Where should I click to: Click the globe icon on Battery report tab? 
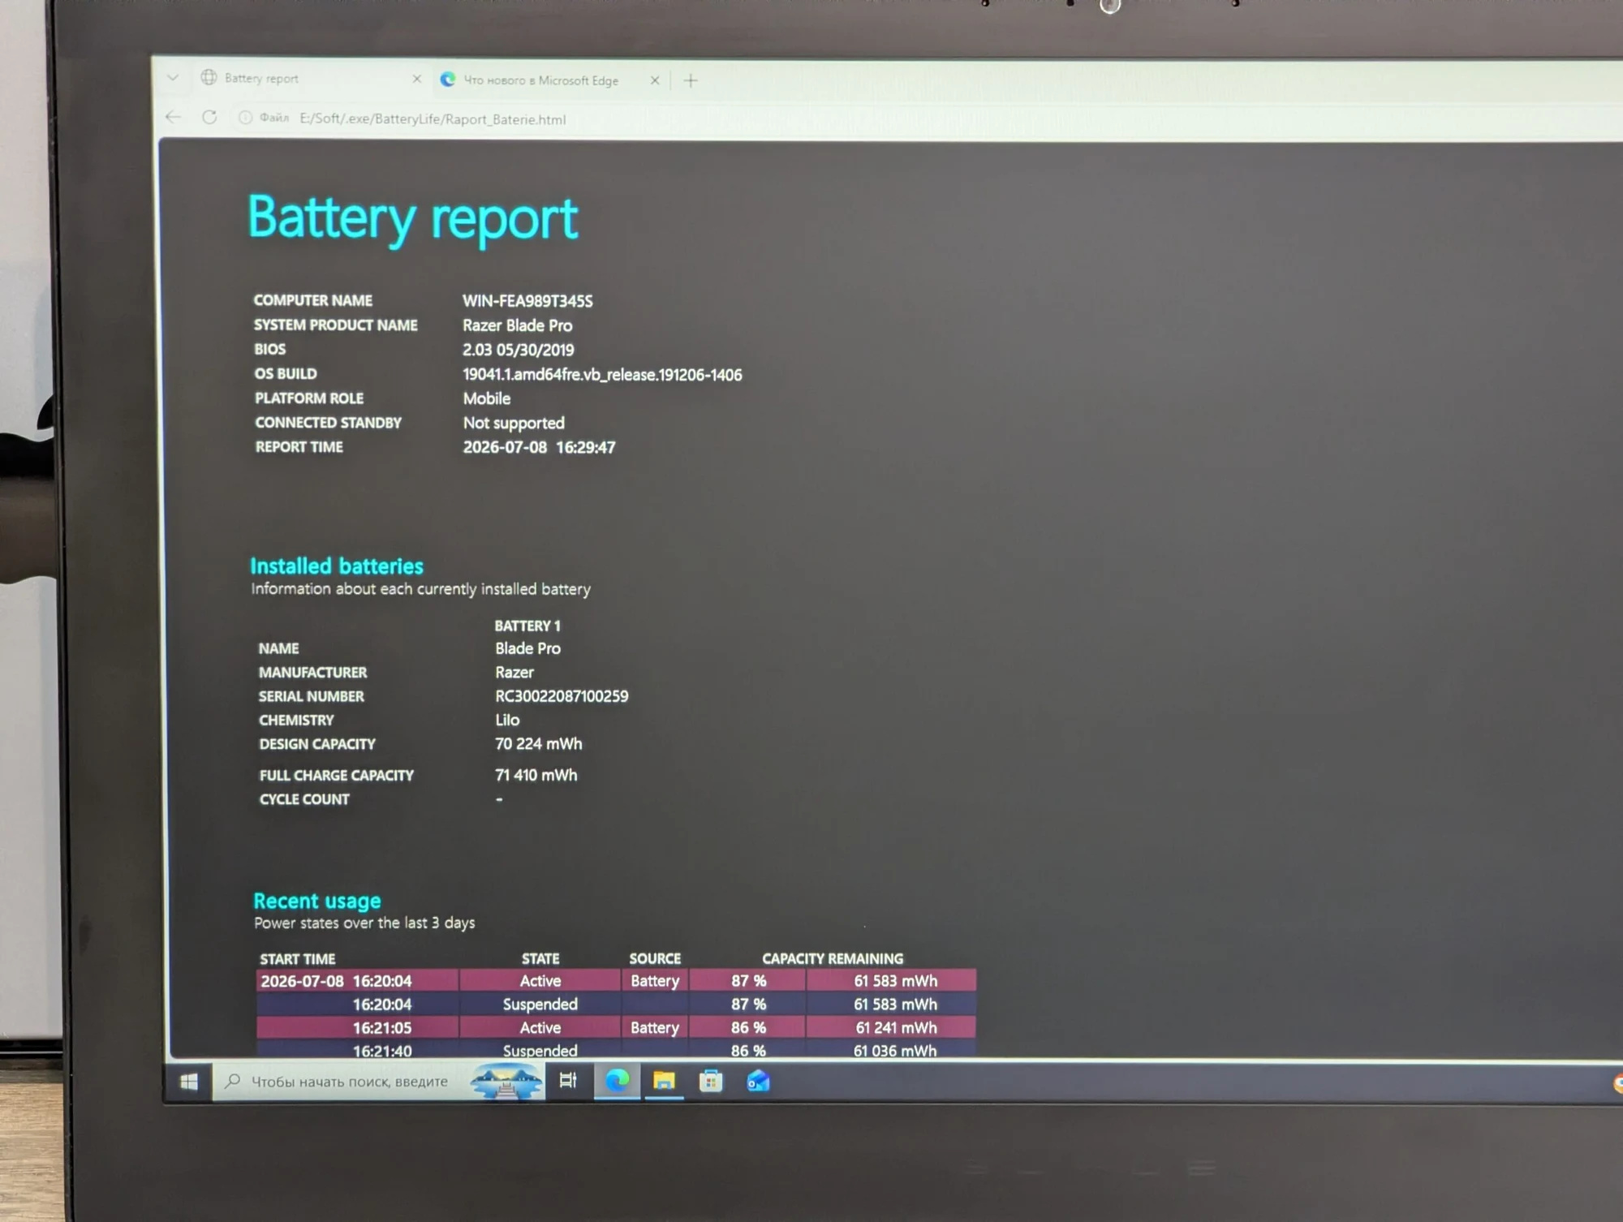point(209,78)
